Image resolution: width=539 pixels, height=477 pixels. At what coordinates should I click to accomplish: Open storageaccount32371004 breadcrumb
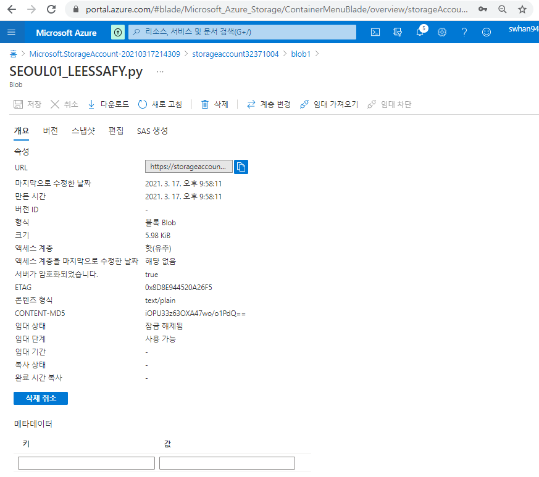pyautogui.click(x=235, y=54)
